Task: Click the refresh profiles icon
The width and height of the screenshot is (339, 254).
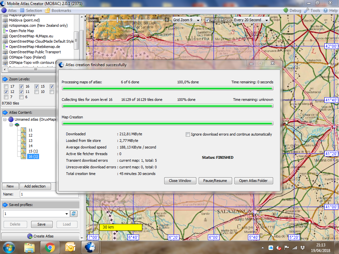Action: point(74,214)
